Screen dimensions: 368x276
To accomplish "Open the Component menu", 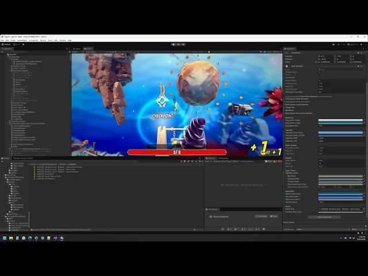I will (33, 40).
